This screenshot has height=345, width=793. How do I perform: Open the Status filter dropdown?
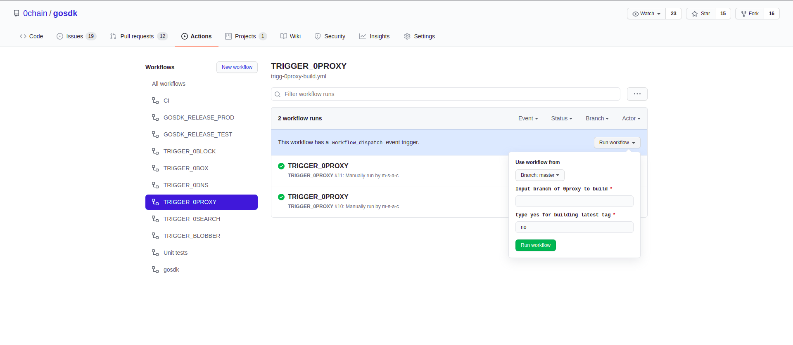pyautogui.click(x=562, y=118)
